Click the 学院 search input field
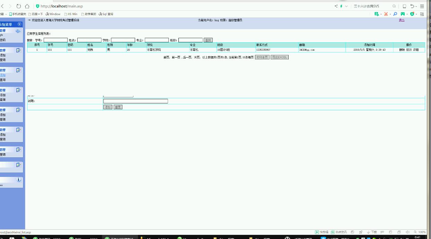This screenshot has height=239, width=431. 123,40
